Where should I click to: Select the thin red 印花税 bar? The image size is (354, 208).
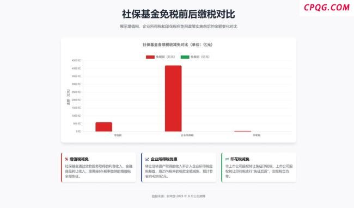[x=243, y=131]
